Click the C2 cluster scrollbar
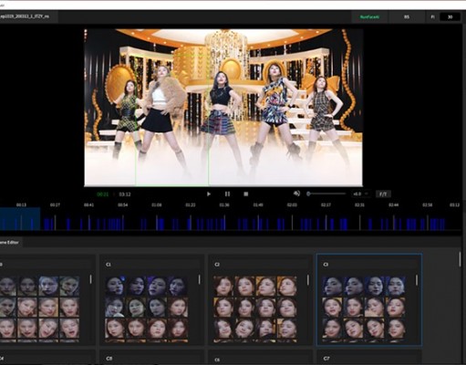 tap(308, 279)
